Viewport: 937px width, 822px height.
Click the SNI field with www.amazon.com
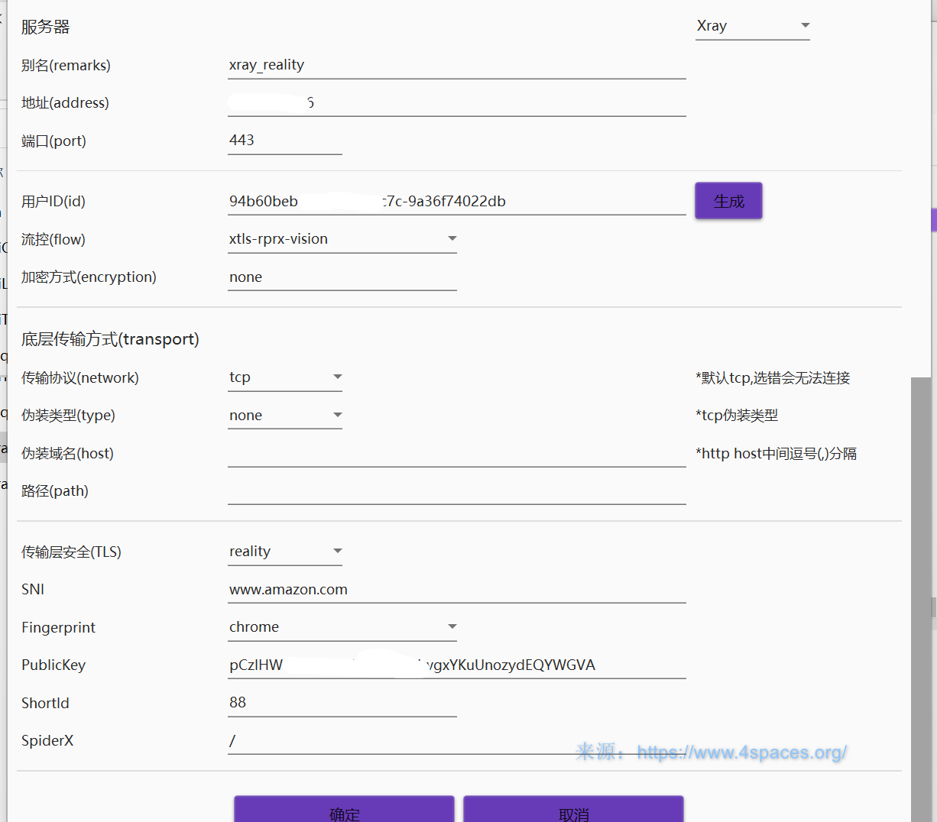[x=456, y=590]
